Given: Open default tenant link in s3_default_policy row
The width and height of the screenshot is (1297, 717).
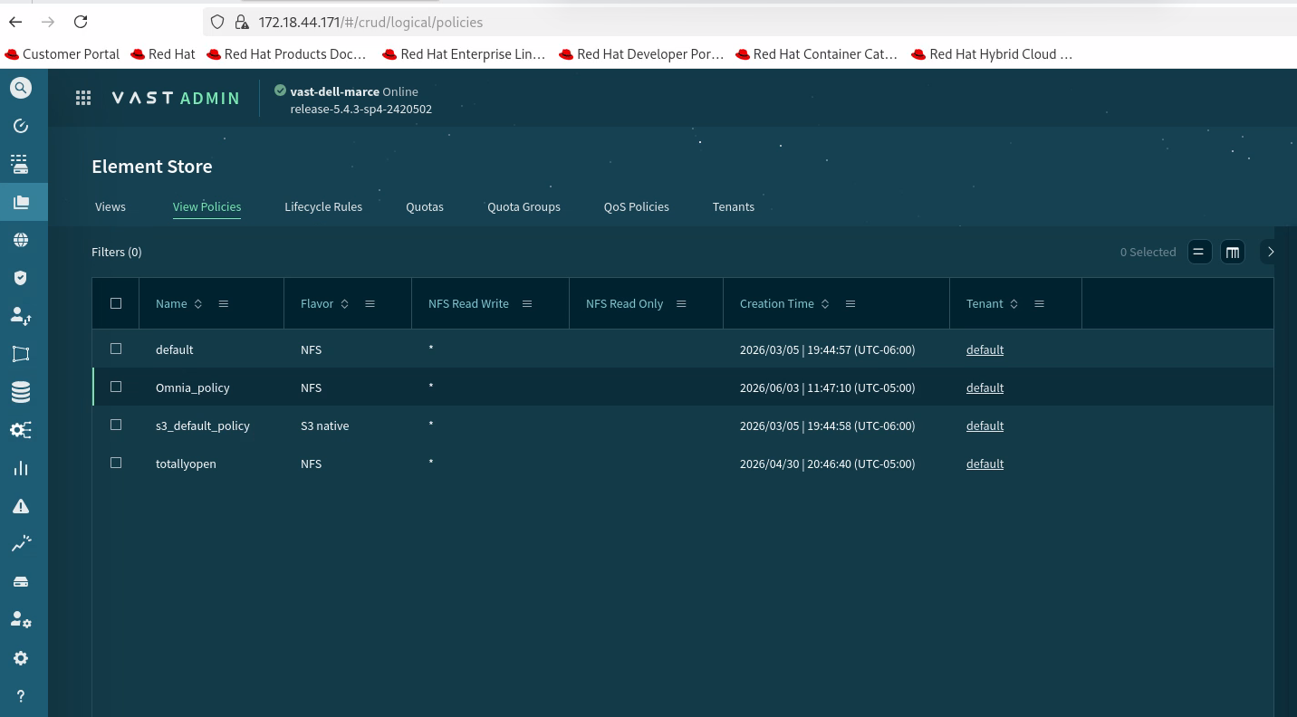Looking at the screenshot, I should (985, 425).
